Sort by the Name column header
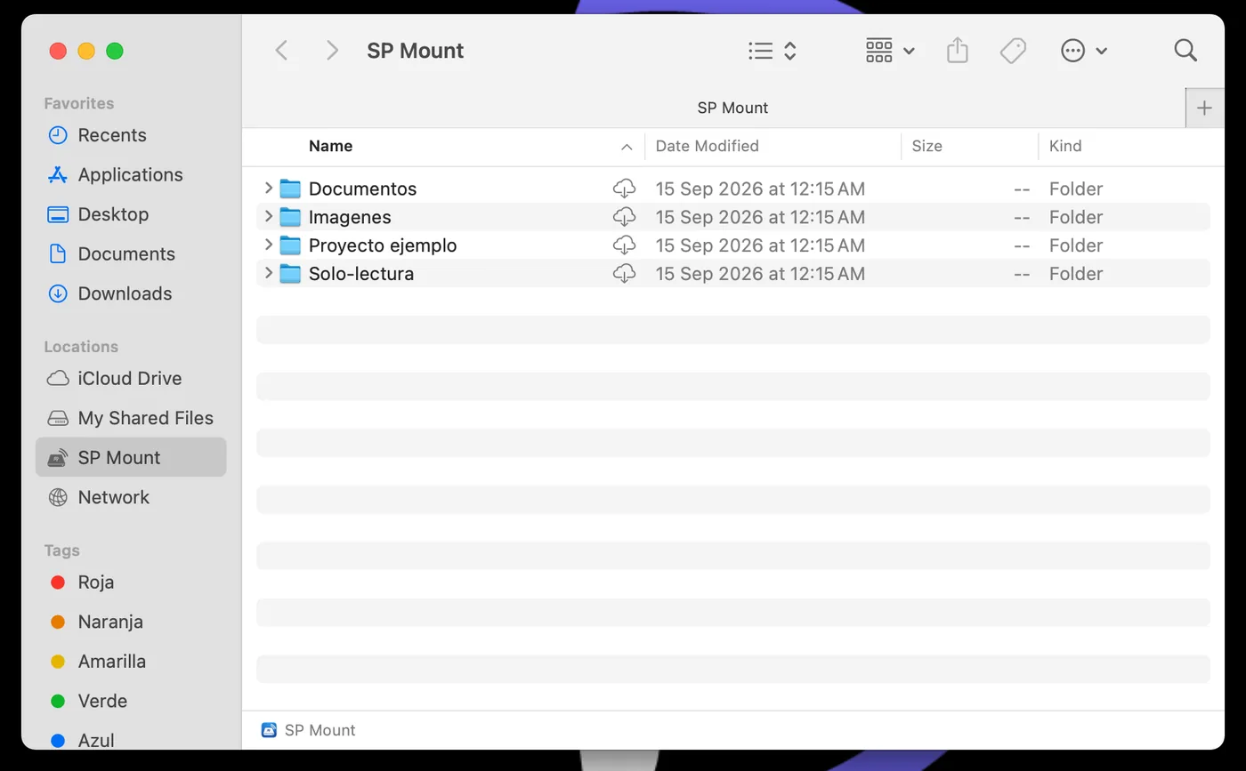The width and height of the screenshot is (1246, 771). click(330, 146)
